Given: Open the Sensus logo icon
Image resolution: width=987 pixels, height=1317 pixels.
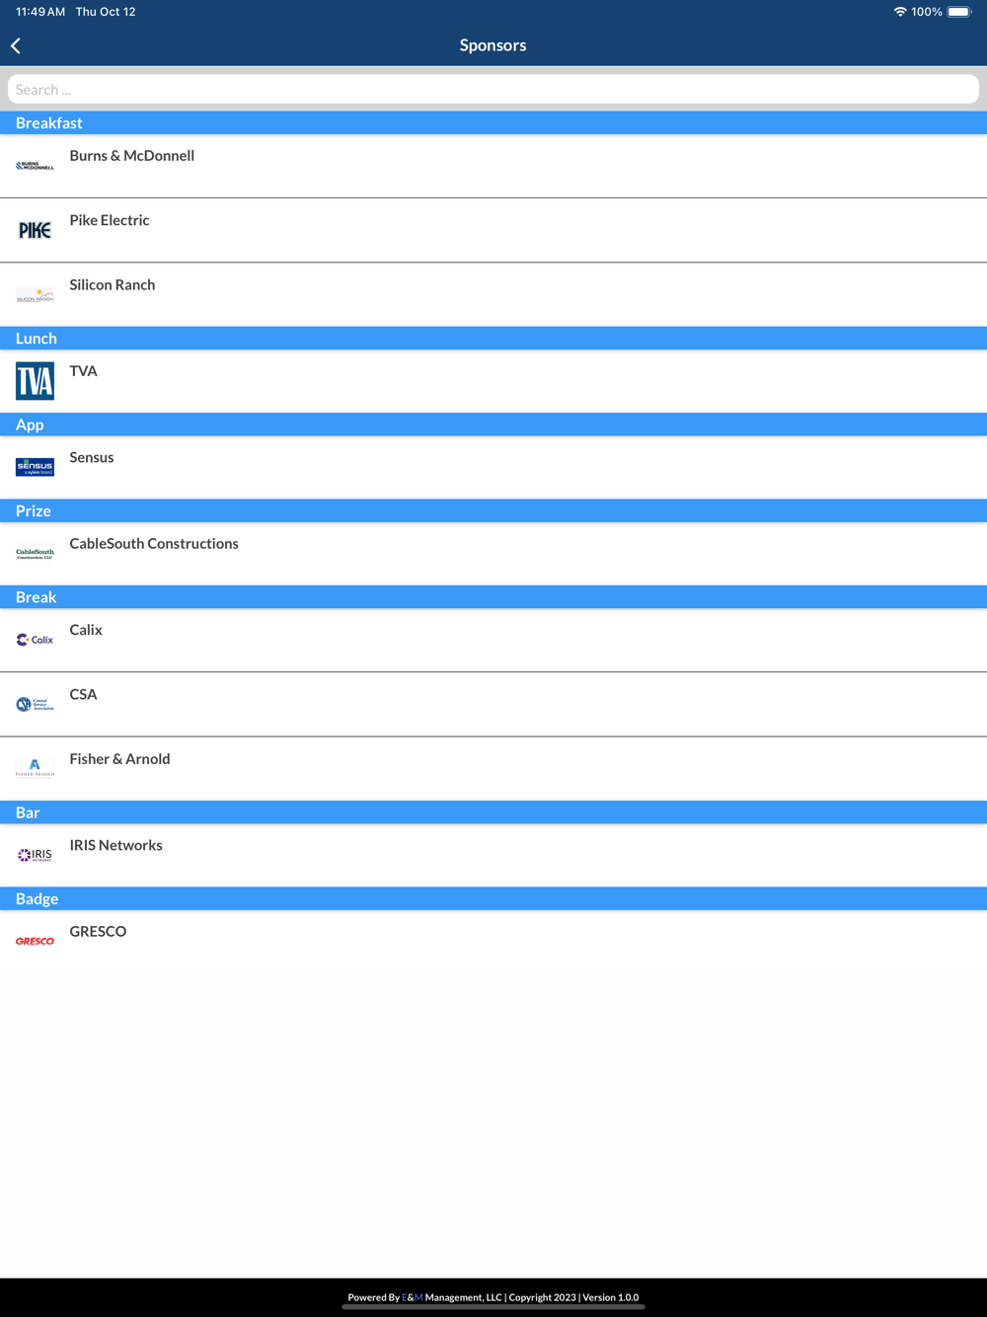Looking at the screenshot, I should [35, 467].
